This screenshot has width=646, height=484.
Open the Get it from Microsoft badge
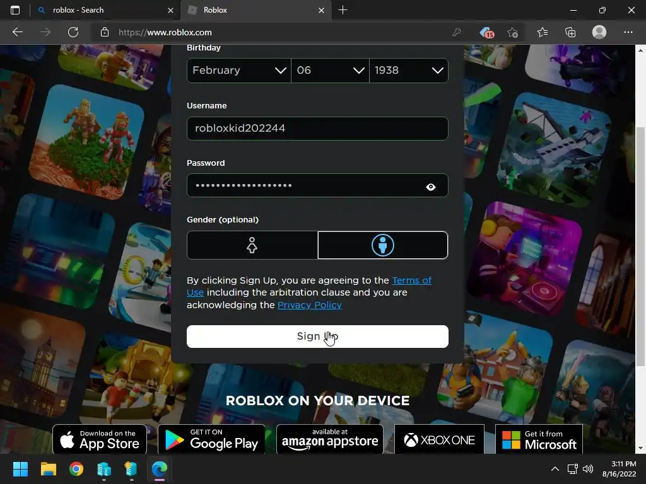click(539, 439)
